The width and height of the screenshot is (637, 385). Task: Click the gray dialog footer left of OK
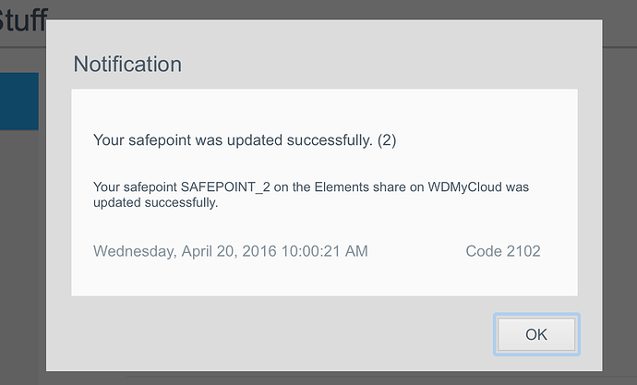277,334
